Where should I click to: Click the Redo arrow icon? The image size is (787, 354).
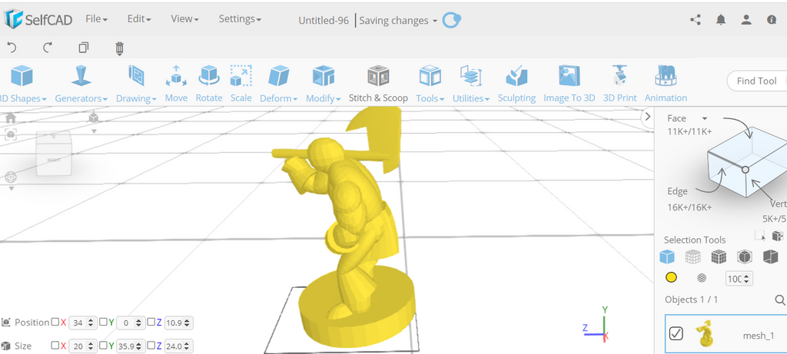pos(48,48)
